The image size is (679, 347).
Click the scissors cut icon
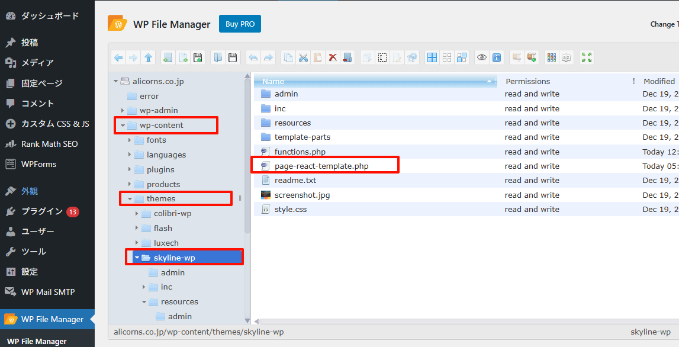pos(303,57)
